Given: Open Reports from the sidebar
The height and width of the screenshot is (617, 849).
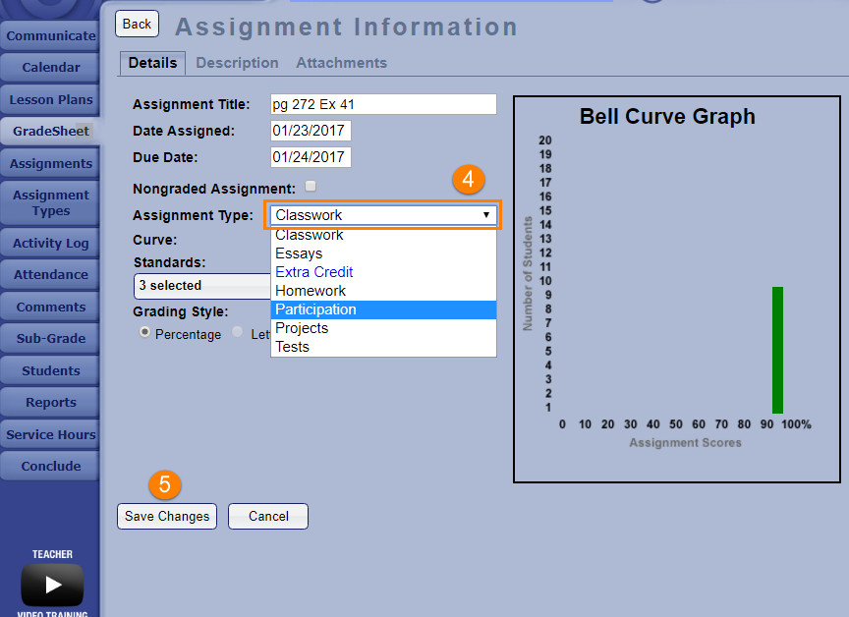Looking at the screenshot, I should click(x=51, y=403).
